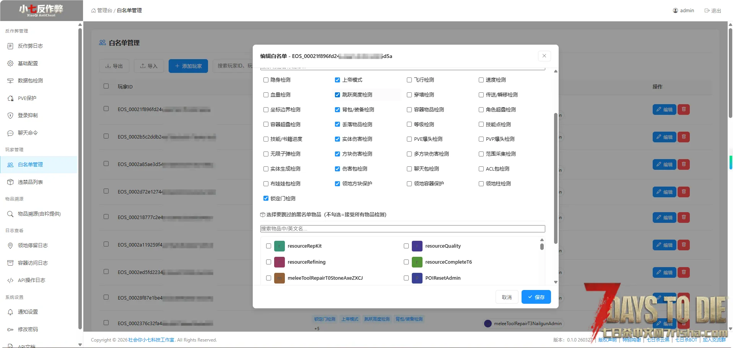Click the logout icon at top right
733x348 pixels.
[707, 11]
